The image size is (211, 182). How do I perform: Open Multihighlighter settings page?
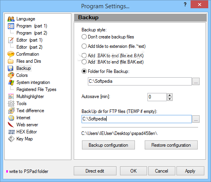30,96
